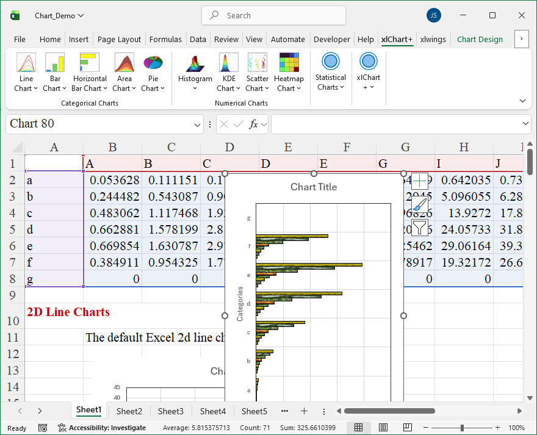This screenshot has height=435, width=537.
Task: Click Accessibility: Investigate in status bar
Action: point(102,428)
